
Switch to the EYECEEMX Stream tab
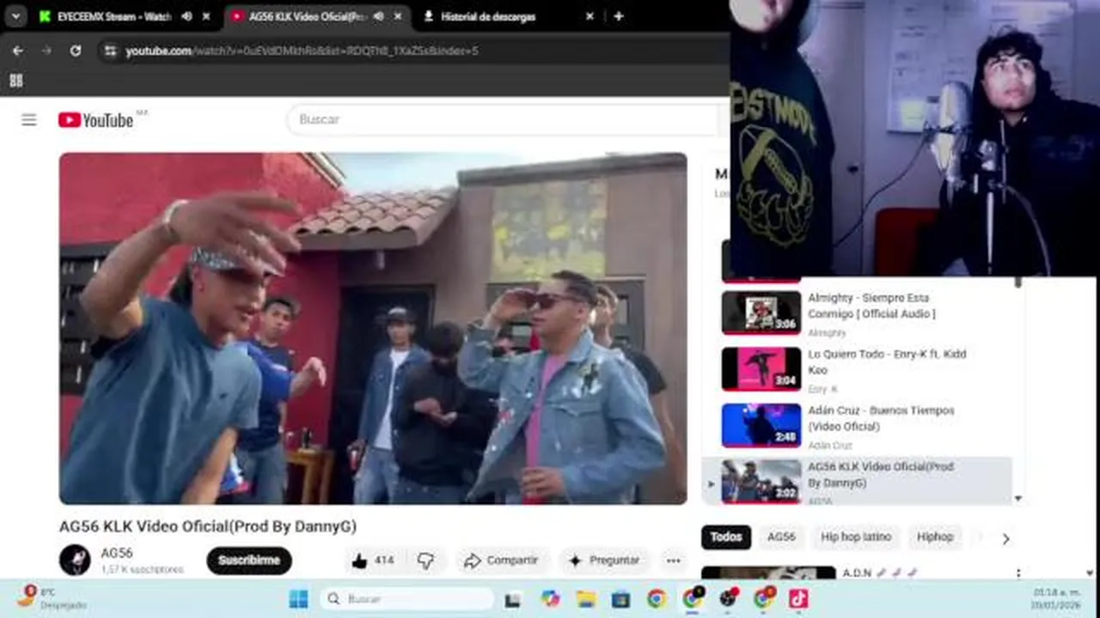pyautogui.click(x=113, y=16)
